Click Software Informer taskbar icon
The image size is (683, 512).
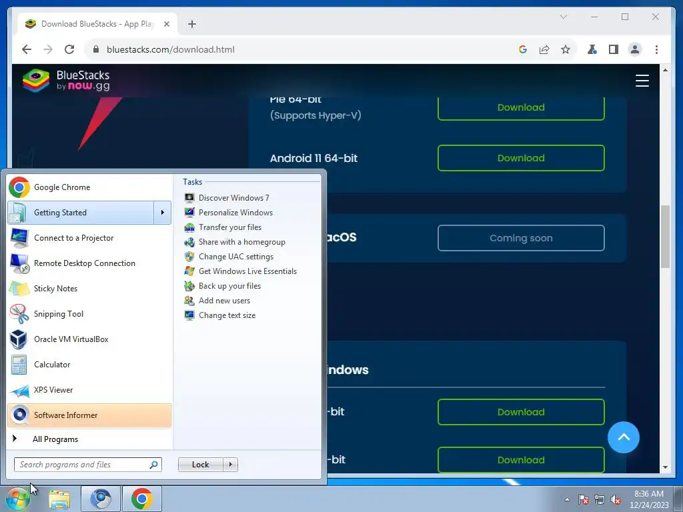101,499
